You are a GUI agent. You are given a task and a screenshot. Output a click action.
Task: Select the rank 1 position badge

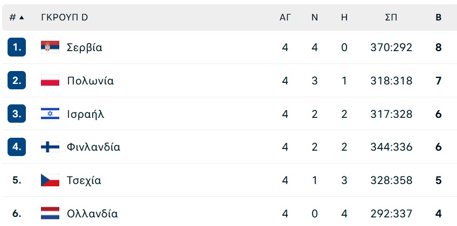(x=17, y=47)
